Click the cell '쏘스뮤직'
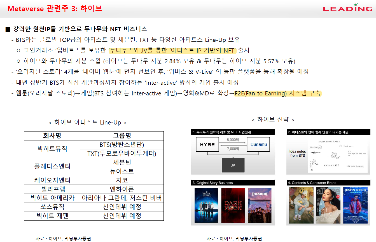376x242 pixels. pos(52,207)
